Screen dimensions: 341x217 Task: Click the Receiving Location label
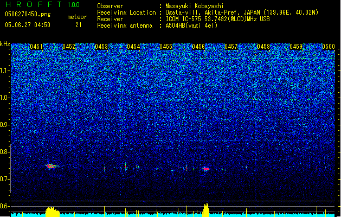pyautogui.click(x=126, y=12)
